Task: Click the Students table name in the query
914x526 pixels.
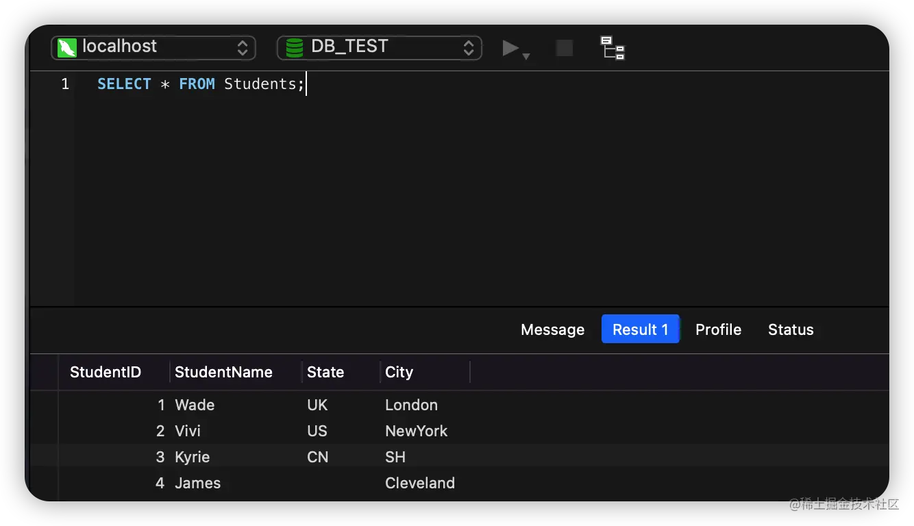Action: pyautogui.click(x=260, y=84)
